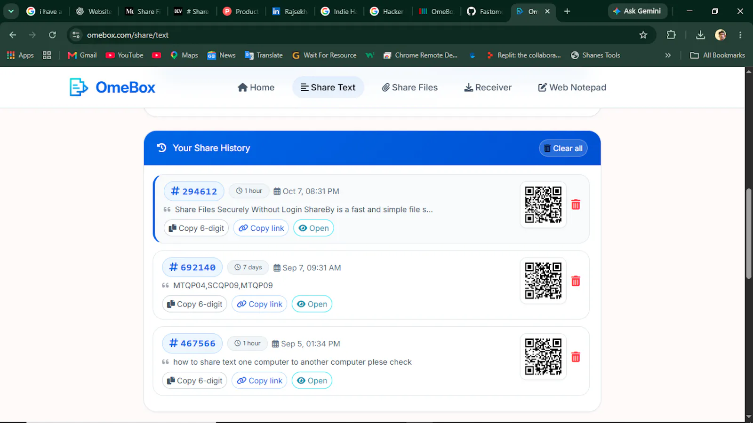Open Ask Gemini button
The width and height of the screenshot is (753, 423).
638,11
